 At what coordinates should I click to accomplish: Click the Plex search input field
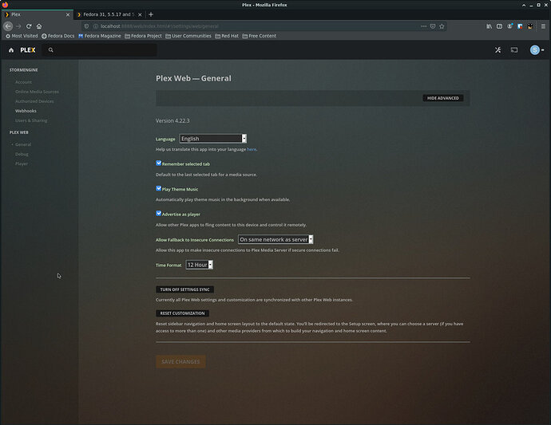100,50
